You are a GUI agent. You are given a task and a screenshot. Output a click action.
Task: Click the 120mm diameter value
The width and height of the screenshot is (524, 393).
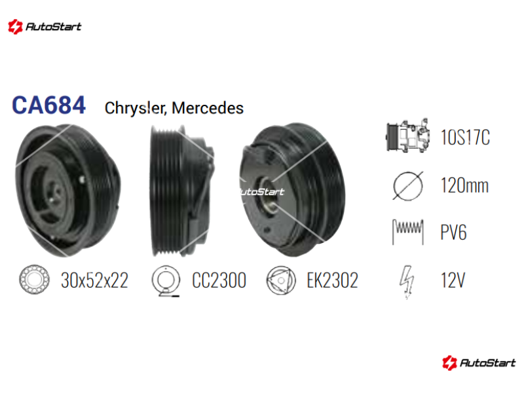464,185
